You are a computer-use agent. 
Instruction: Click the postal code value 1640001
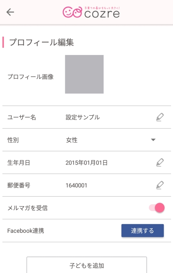(x=76, y=185)
